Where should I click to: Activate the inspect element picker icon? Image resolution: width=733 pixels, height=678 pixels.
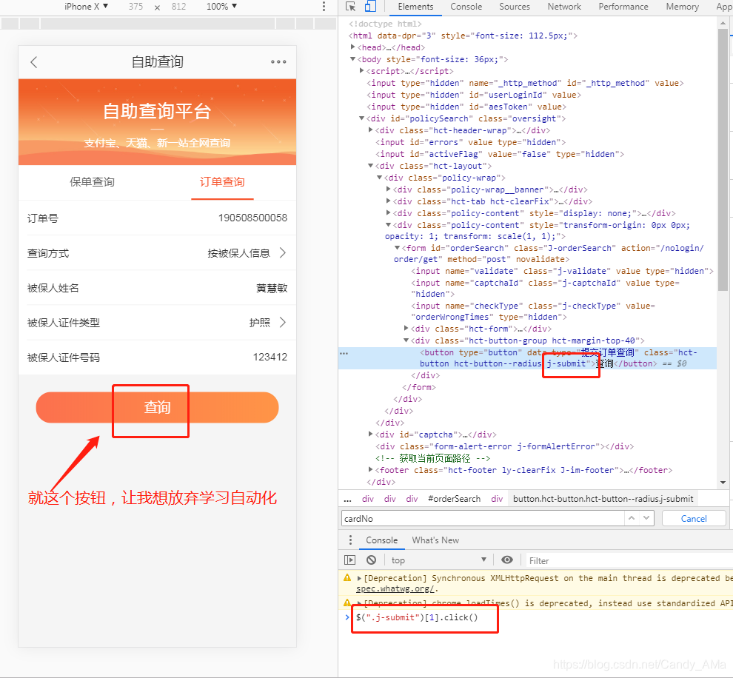pos(350,7)
